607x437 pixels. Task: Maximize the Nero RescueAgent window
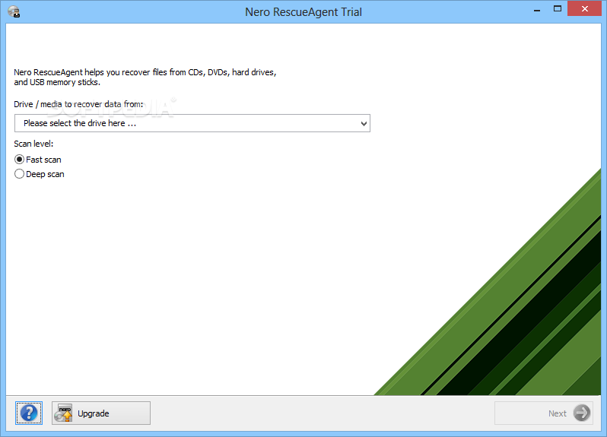(557, 9)
